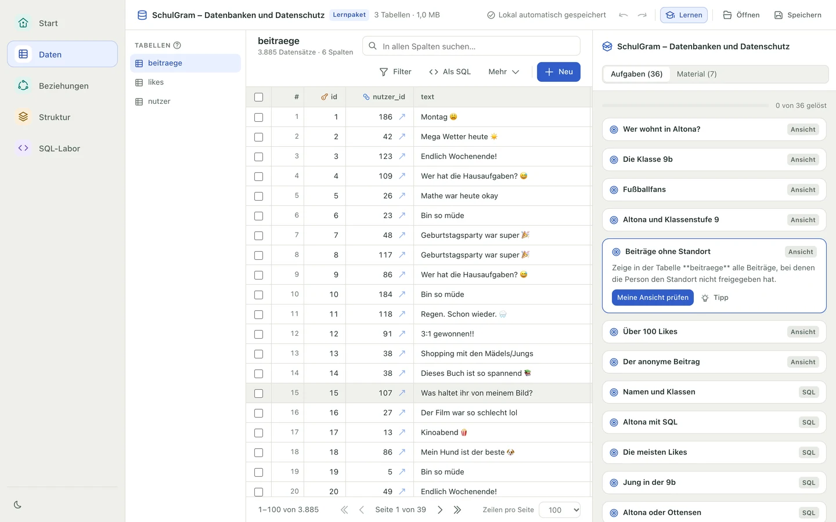Open SQL-Labor in sidebar
This screenshot has height=522, width=836.
click(x=62, y=148)
